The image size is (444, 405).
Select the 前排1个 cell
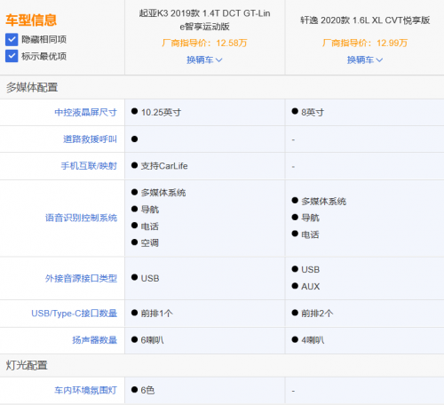coord(157,314)
